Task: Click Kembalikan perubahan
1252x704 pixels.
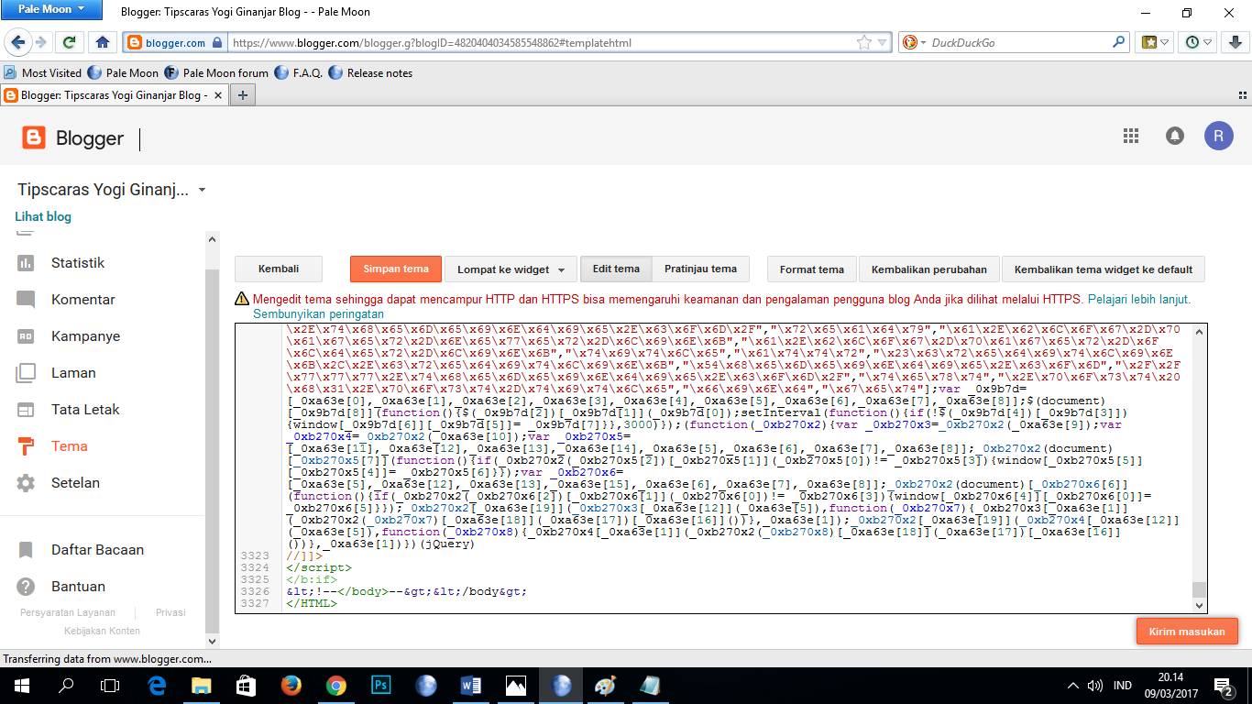Action: click(x=929, y=269)
